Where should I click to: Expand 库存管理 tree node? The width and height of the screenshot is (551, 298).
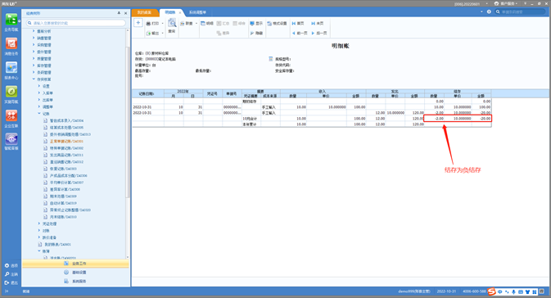(34, 65)
